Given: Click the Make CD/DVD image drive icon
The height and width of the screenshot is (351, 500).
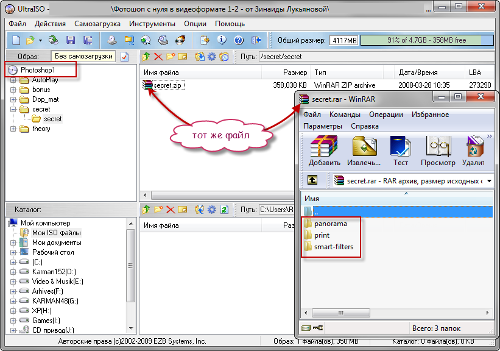Looking at the screenshot, I should click(111, 40).
